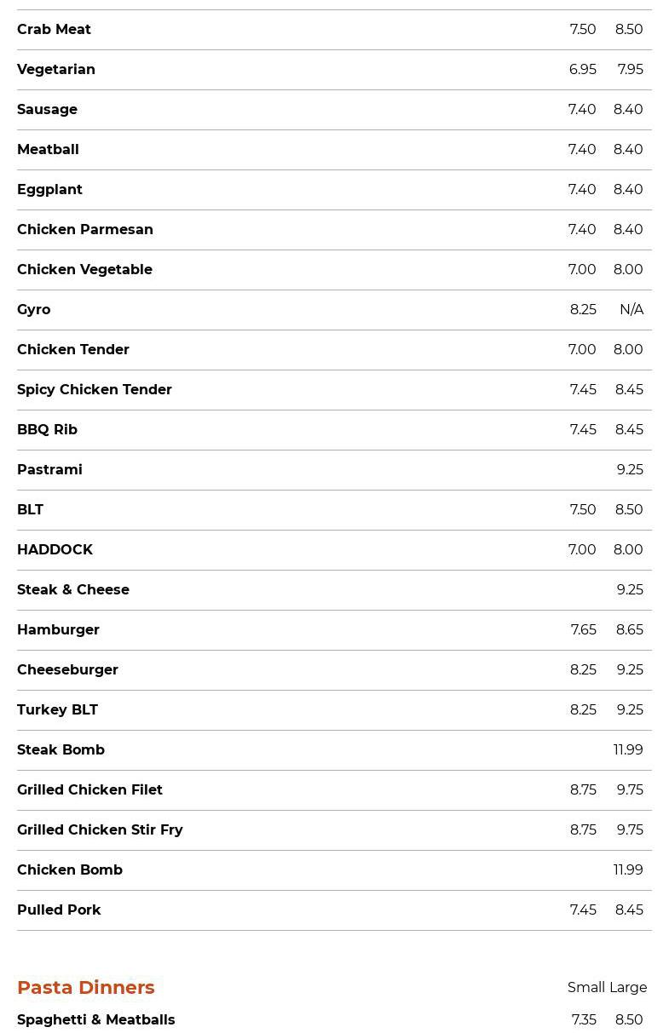Click the Chicken Parmesan item name
The height and width of the screenshot is (1033, 669).
coord(85,230)
